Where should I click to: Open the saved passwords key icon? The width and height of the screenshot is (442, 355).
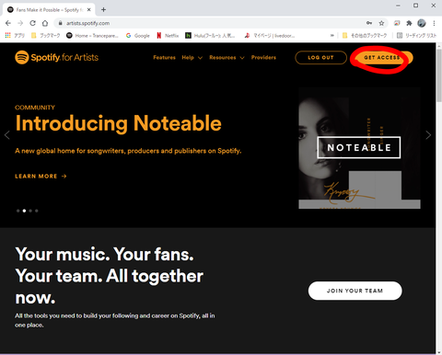pyautogui.click(x=369, y=23)
